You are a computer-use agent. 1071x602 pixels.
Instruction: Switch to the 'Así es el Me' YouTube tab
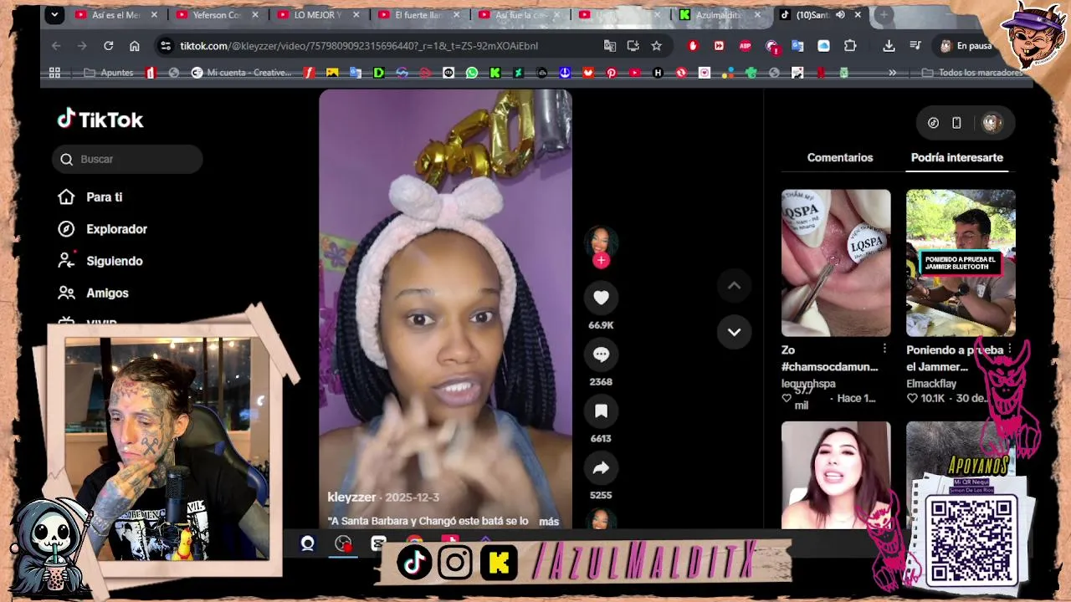[x=115, y=15]
